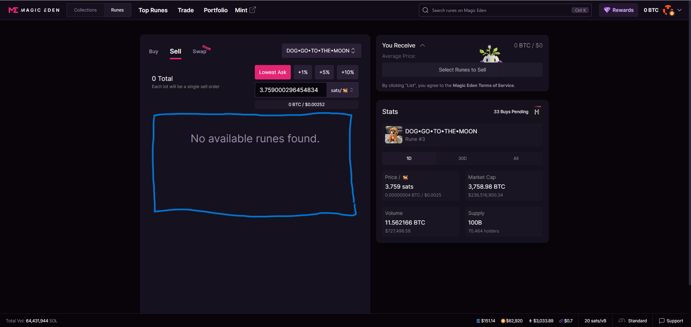Click the 0 BTC / $0.00252 total display

point(307,105)
